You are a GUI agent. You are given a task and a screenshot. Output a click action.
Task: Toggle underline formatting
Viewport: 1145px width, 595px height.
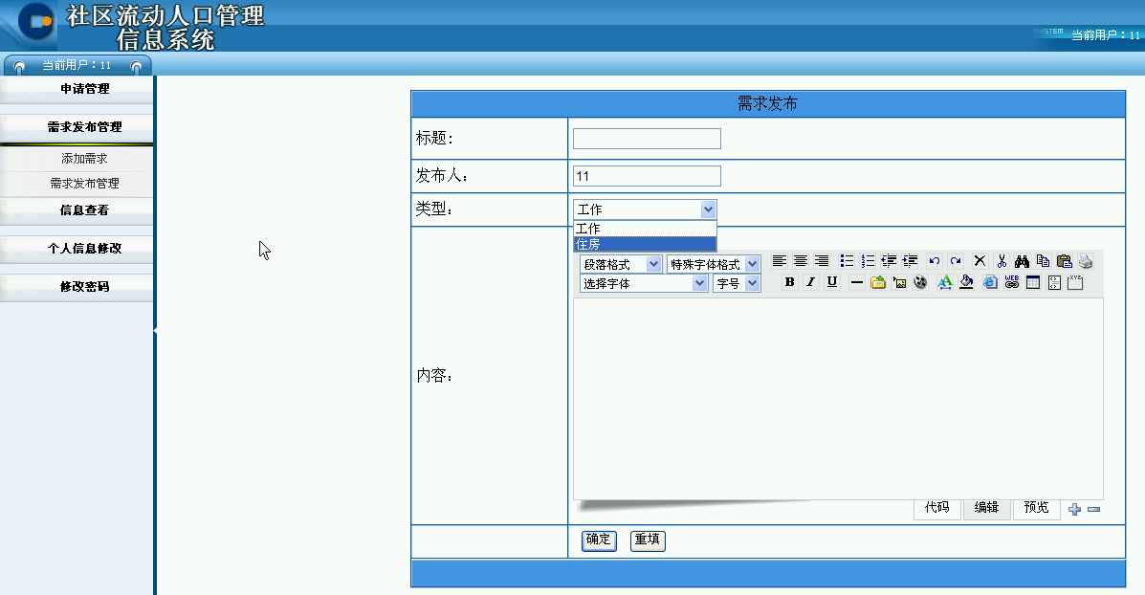[832, 282]
